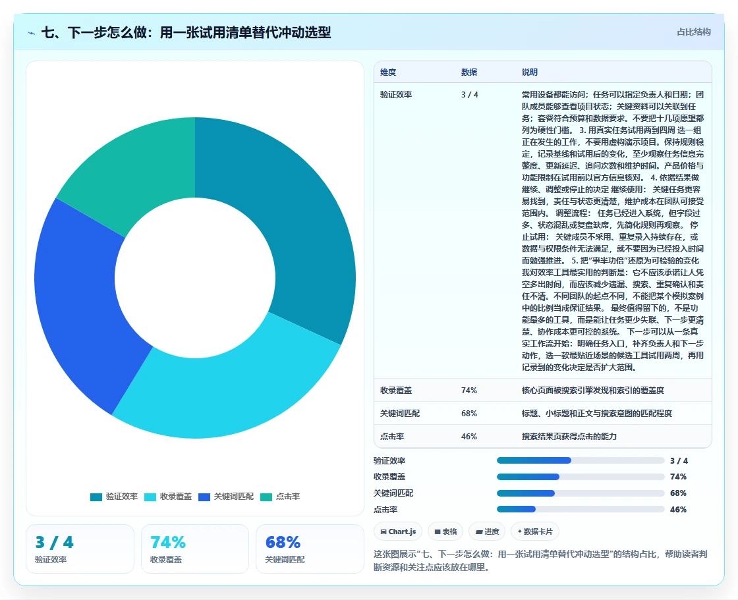Click the 关键词匹配 progress bar
This screenshot has width=738, height=600.
[x=581, y=494]
